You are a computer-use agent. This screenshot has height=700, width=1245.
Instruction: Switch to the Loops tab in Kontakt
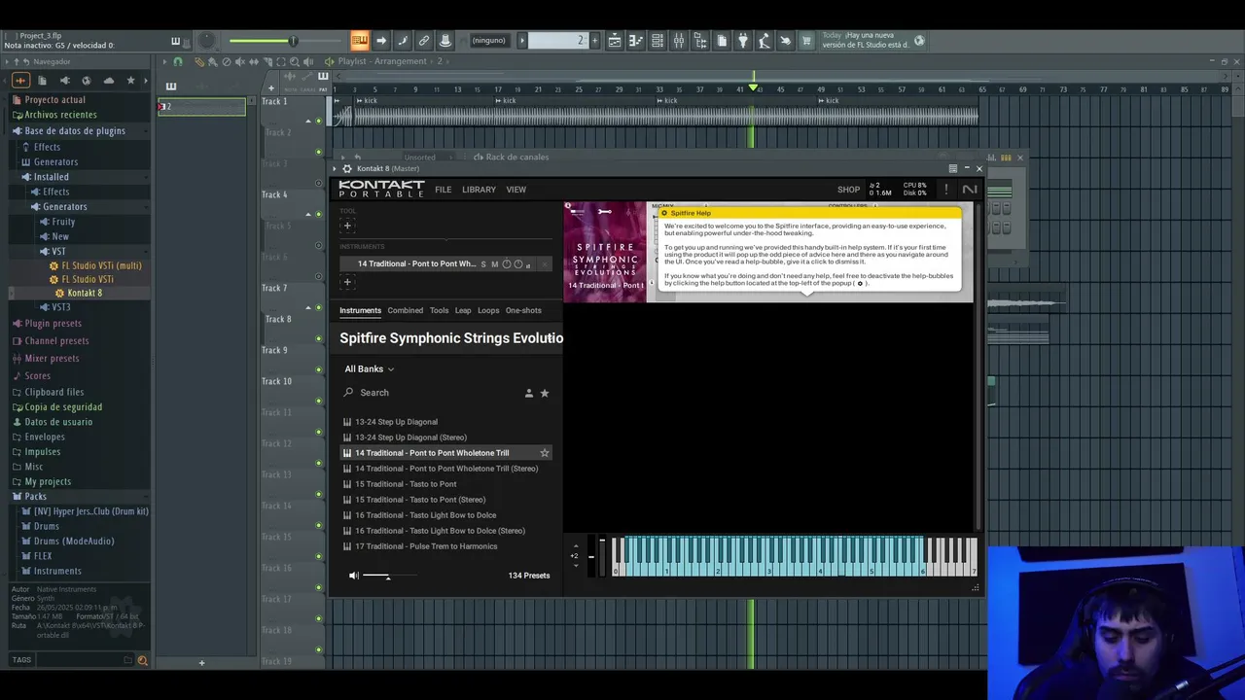coord(488,310)
